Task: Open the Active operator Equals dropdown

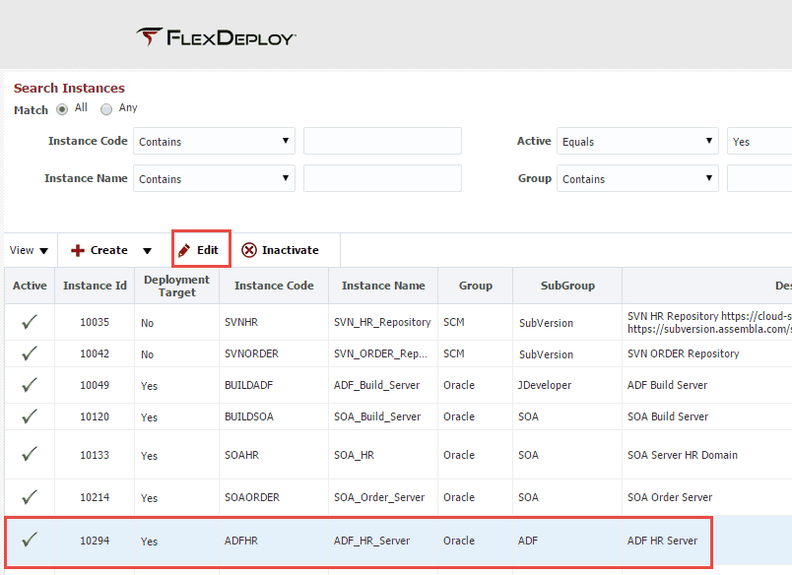Action: point(637,141)
